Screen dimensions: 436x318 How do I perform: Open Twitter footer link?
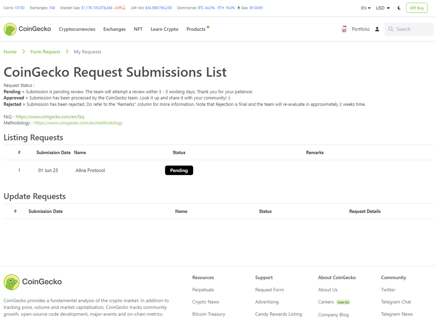(388, 290)
